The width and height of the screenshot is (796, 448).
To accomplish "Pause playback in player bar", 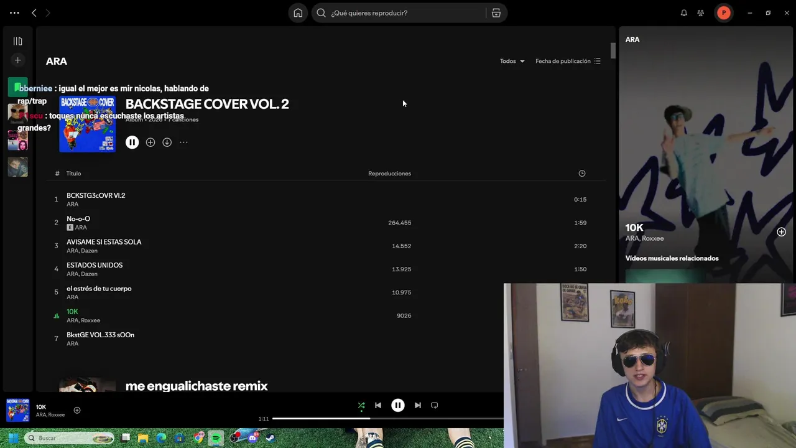I will [398, 406].
